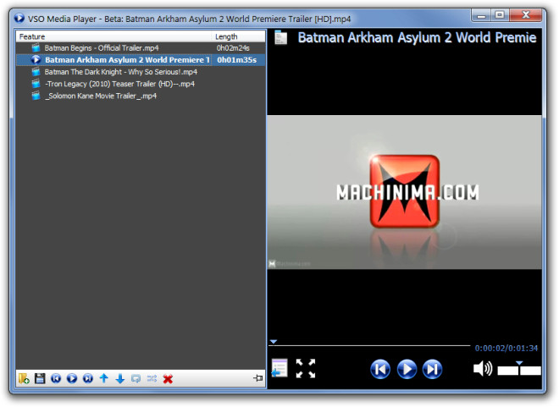Toggle repeat mode in the playlist toolbar
Image resolution: width=559 pixels, height=407 pixels.
pos(136,378)
